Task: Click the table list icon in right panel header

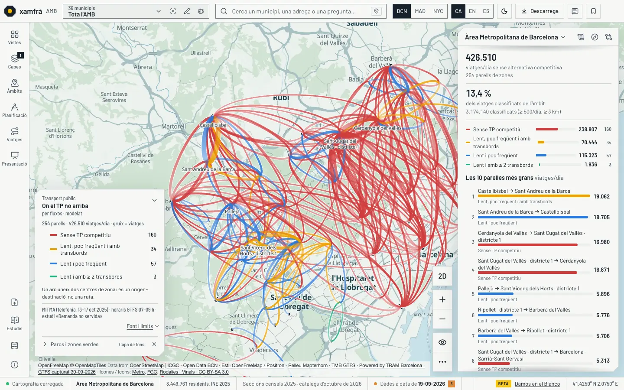Action: pyautogui.click(x=581, y=37)
